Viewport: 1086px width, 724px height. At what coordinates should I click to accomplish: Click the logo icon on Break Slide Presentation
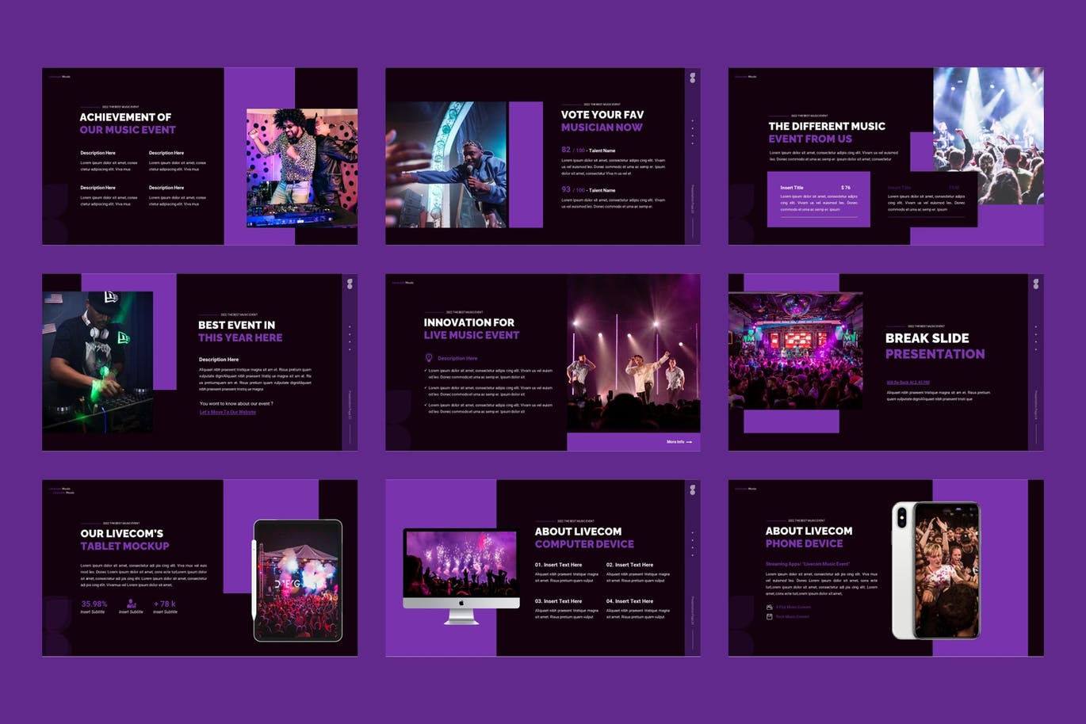pos(1035,284)
